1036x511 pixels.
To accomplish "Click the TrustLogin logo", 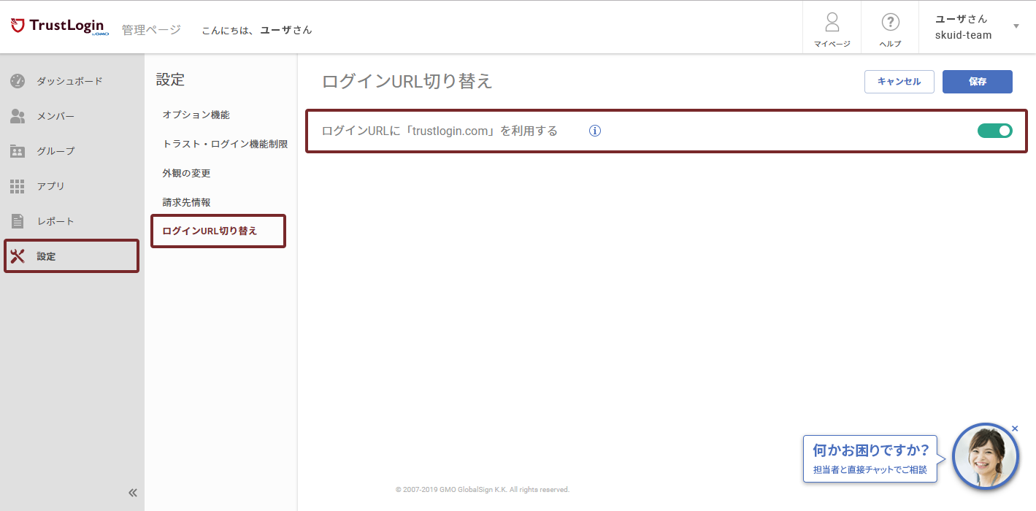I will coord(60,27).
